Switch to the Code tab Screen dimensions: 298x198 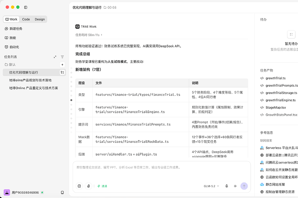[26, 19]
